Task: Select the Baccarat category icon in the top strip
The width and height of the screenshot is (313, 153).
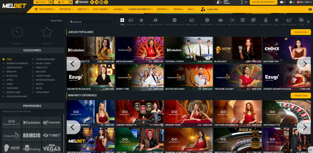Action: pyautogui.click(x=243, y=22)
